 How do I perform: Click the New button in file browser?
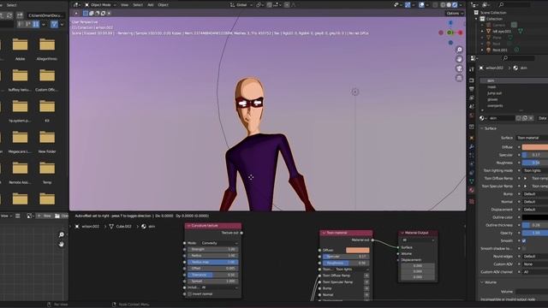coord(44,216)
